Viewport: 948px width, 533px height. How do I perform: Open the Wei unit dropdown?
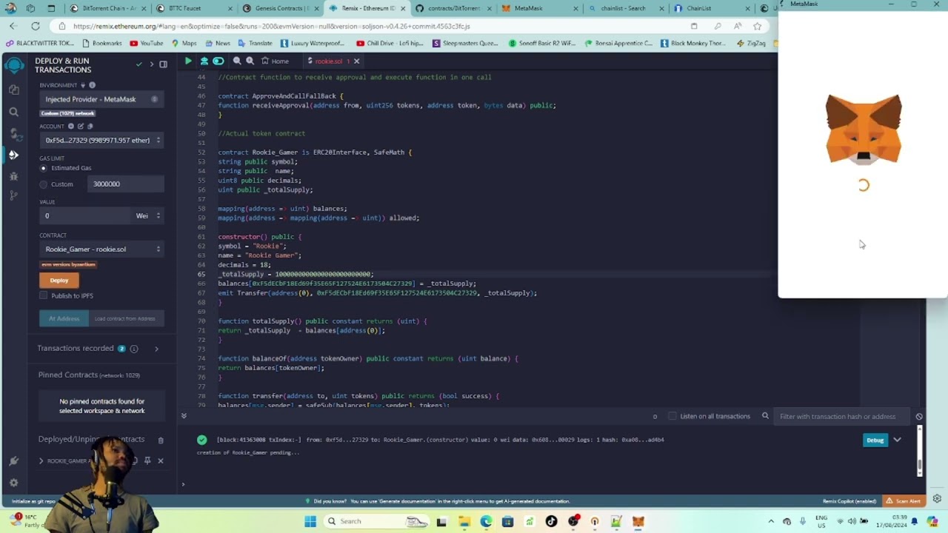pos(148,215)
